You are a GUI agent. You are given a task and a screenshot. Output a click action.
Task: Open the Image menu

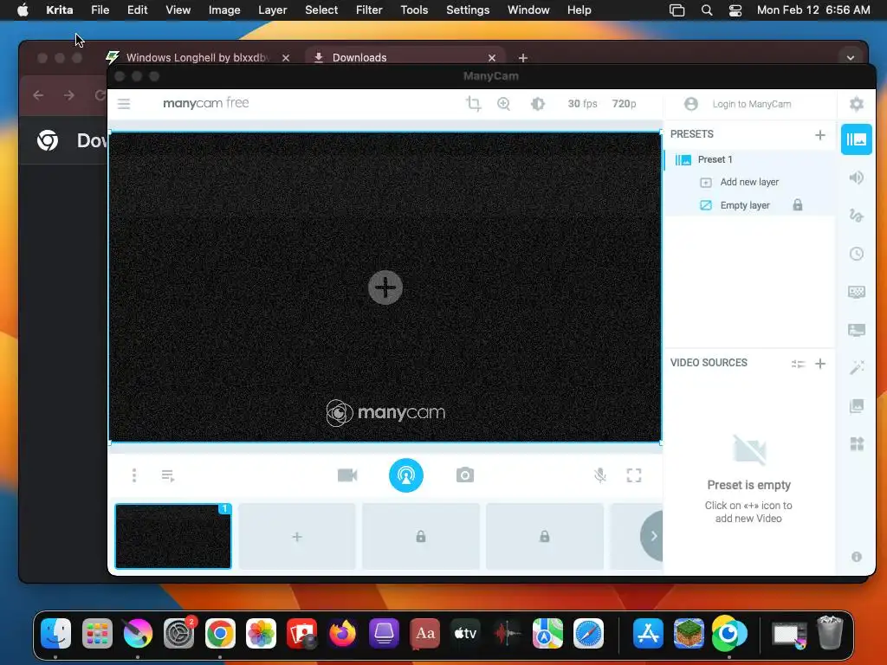[224, 10]
